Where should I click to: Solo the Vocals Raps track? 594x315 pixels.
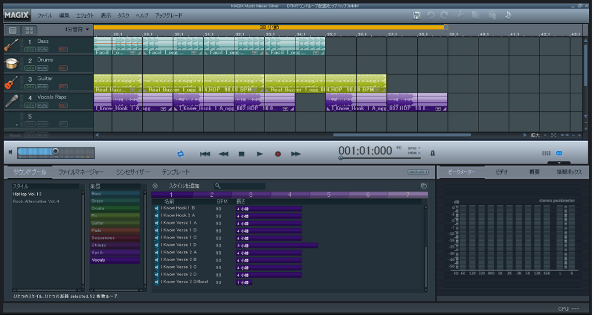tap(30, 106)
